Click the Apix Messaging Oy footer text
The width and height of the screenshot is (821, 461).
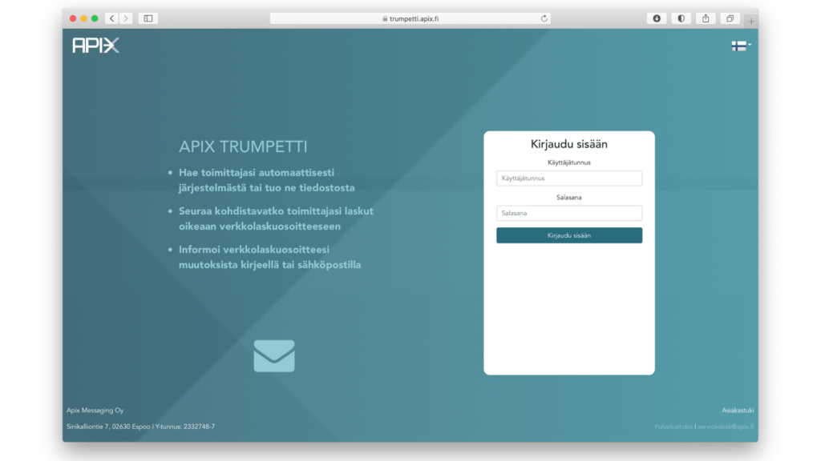(x=95, y=411)
